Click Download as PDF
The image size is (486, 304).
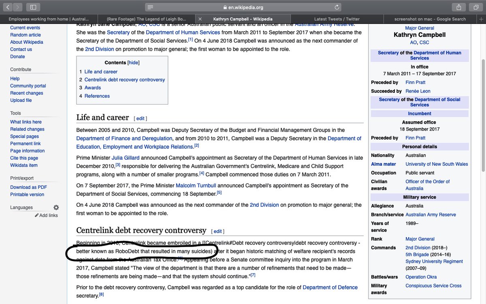(28, 188)
